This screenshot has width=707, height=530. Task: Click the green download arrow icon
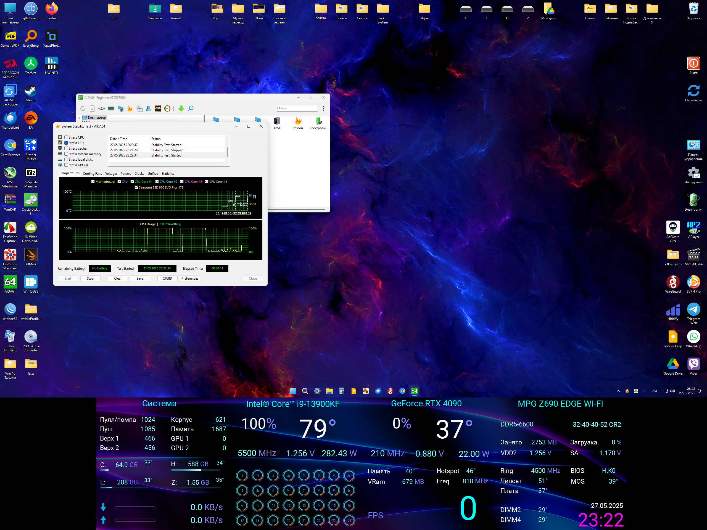pos(181,108)
